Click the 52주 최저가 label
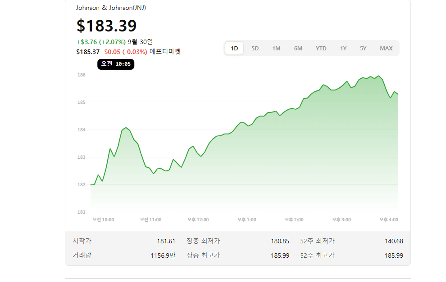 318,241
